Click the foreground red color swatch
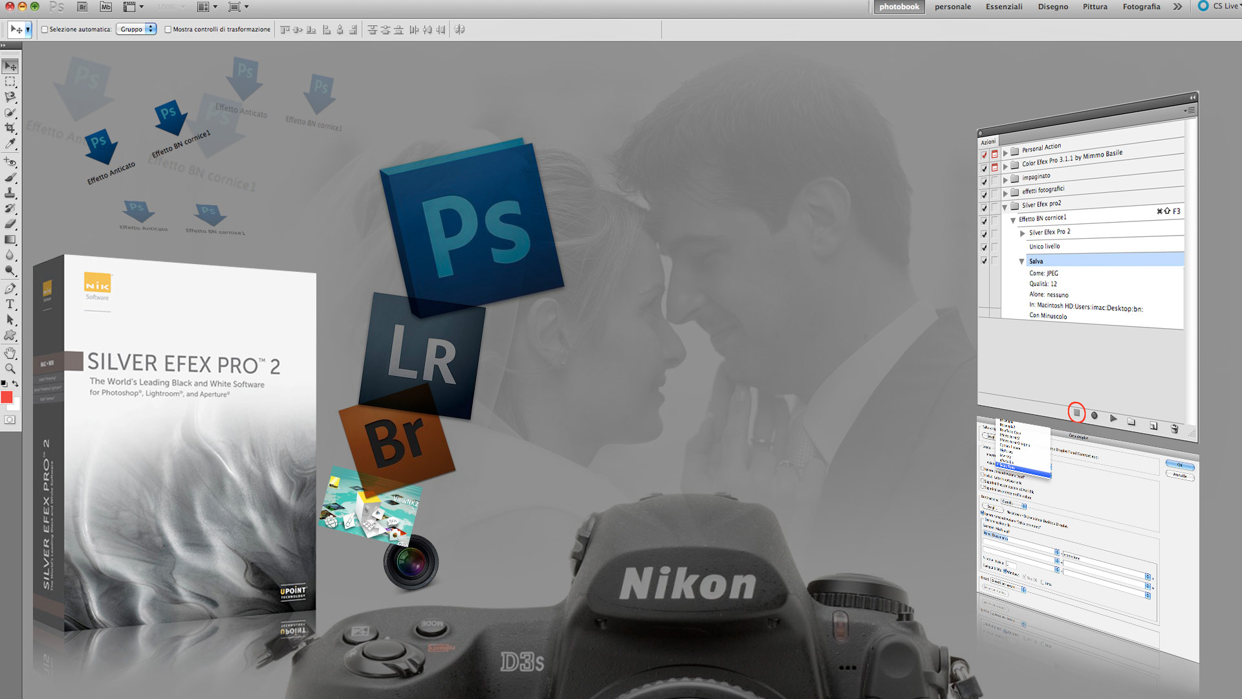 click(6, 397)
